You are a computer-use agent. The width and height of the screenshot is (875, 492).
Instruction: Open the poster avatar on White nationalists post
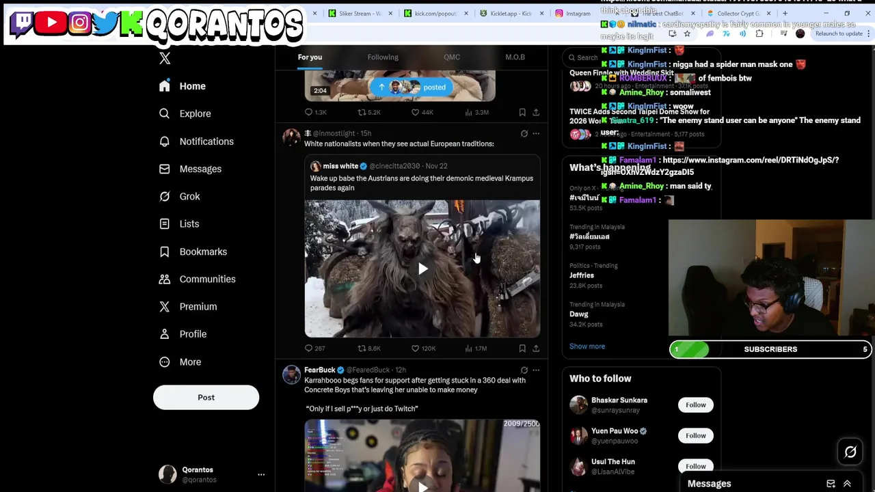[x=291, y=139]
